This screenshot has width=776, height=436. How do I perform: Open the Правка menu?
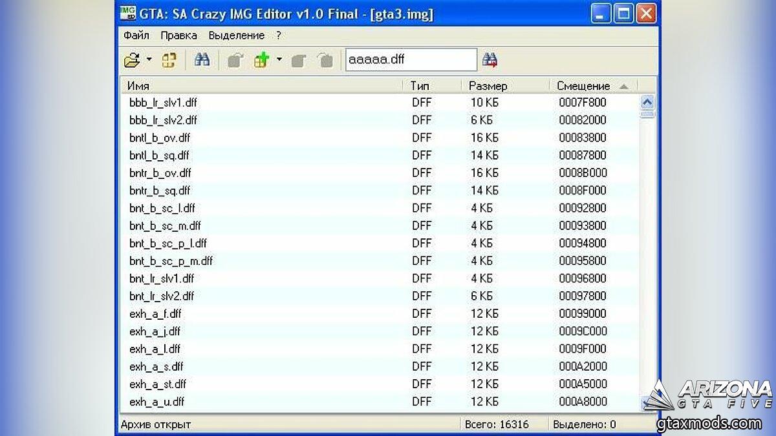tap(179, 36)
